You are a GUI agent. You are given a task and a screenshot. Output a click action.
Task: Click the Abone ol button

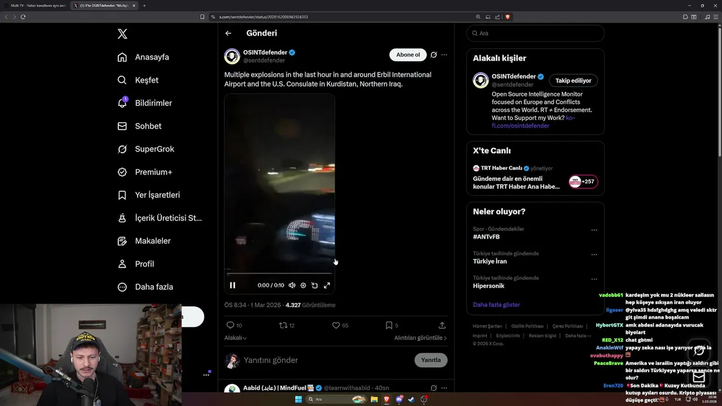click(408, 55)
